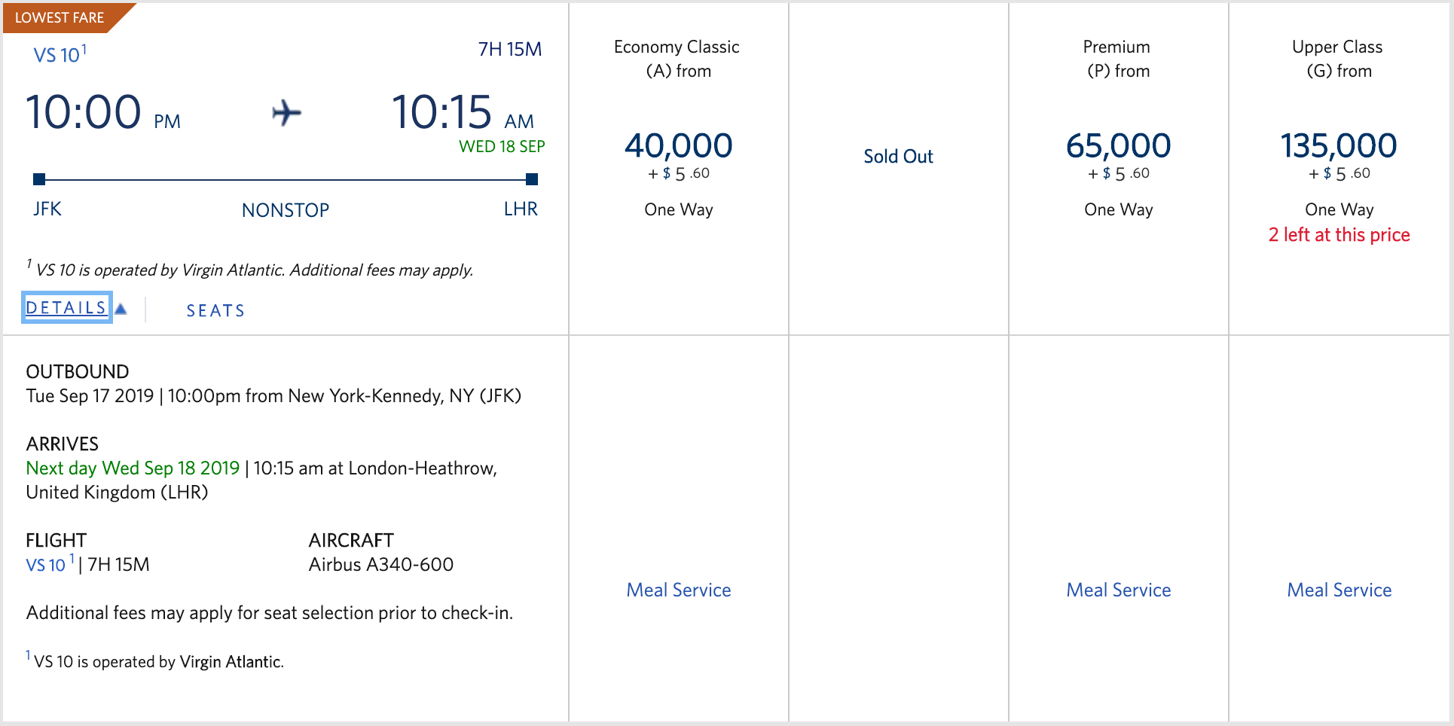Open the SEATS view
The image size is (1454, 726).
(215, 310)
